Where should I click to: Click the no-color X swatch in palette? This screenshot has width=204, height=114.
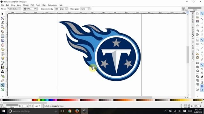pyautogui.click(x=1, y=100)
